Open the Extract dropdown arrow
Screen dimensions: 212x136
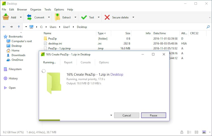tap(75, 17)
